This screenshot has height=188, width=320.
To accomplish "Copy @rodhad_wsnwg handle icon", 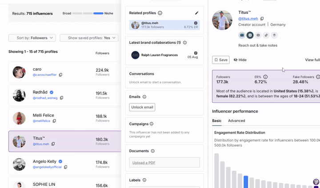I will click(x=61, y=98).
